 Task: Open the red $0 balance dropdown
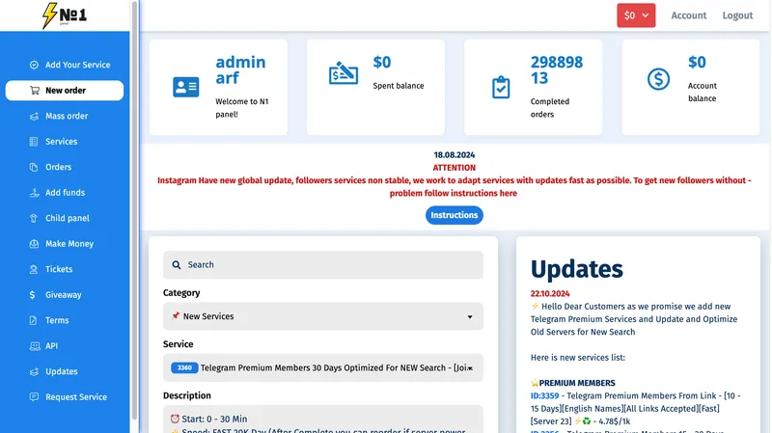(636, 15)
